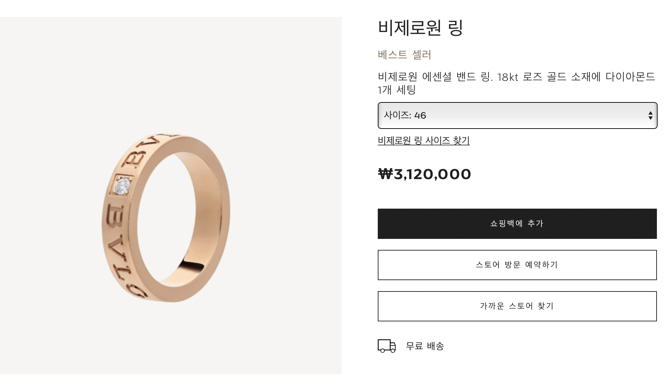The width and height of the screenshot is (671, 386).
Task: Click the ₩3,120,000 price
Action: pos(425,174)
